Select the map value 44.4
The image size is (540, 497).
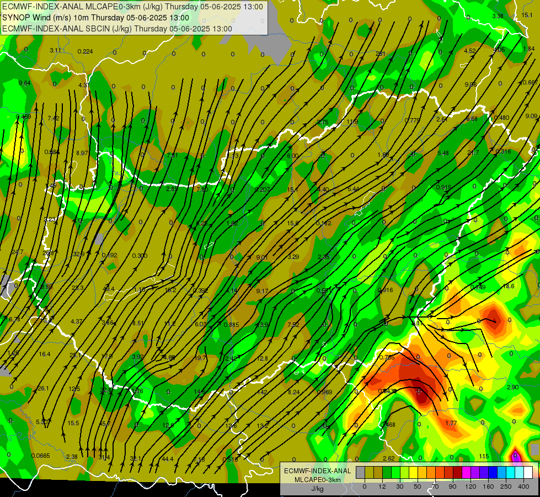[167, 459]
